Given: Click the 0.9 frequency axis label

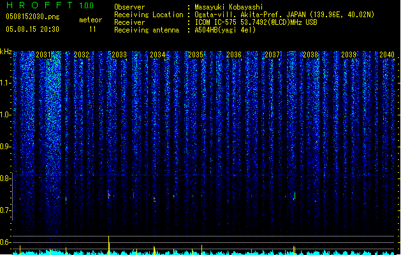Looking at the screenshot, I should point(5,147).
